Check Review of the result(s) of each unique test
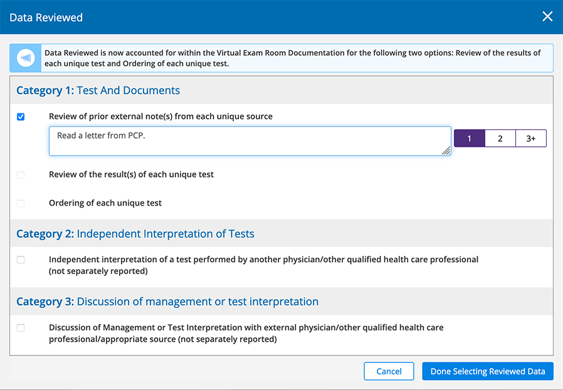This screenshot has height=390, width=563. 21,175
